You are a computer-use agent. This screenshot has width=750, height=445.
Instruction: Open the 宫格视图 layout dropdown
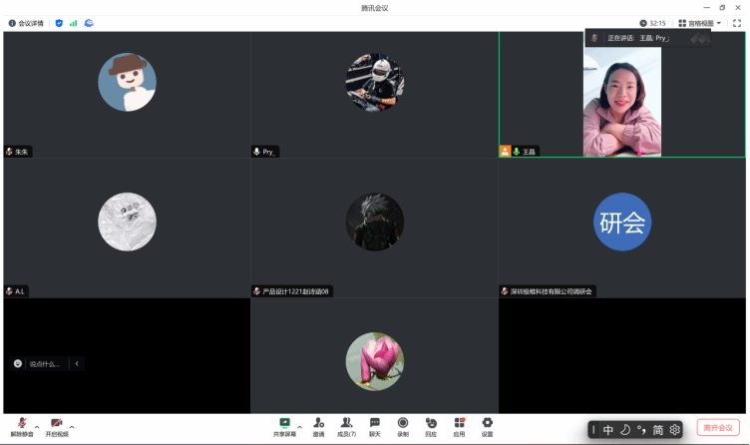click(699, 22)
